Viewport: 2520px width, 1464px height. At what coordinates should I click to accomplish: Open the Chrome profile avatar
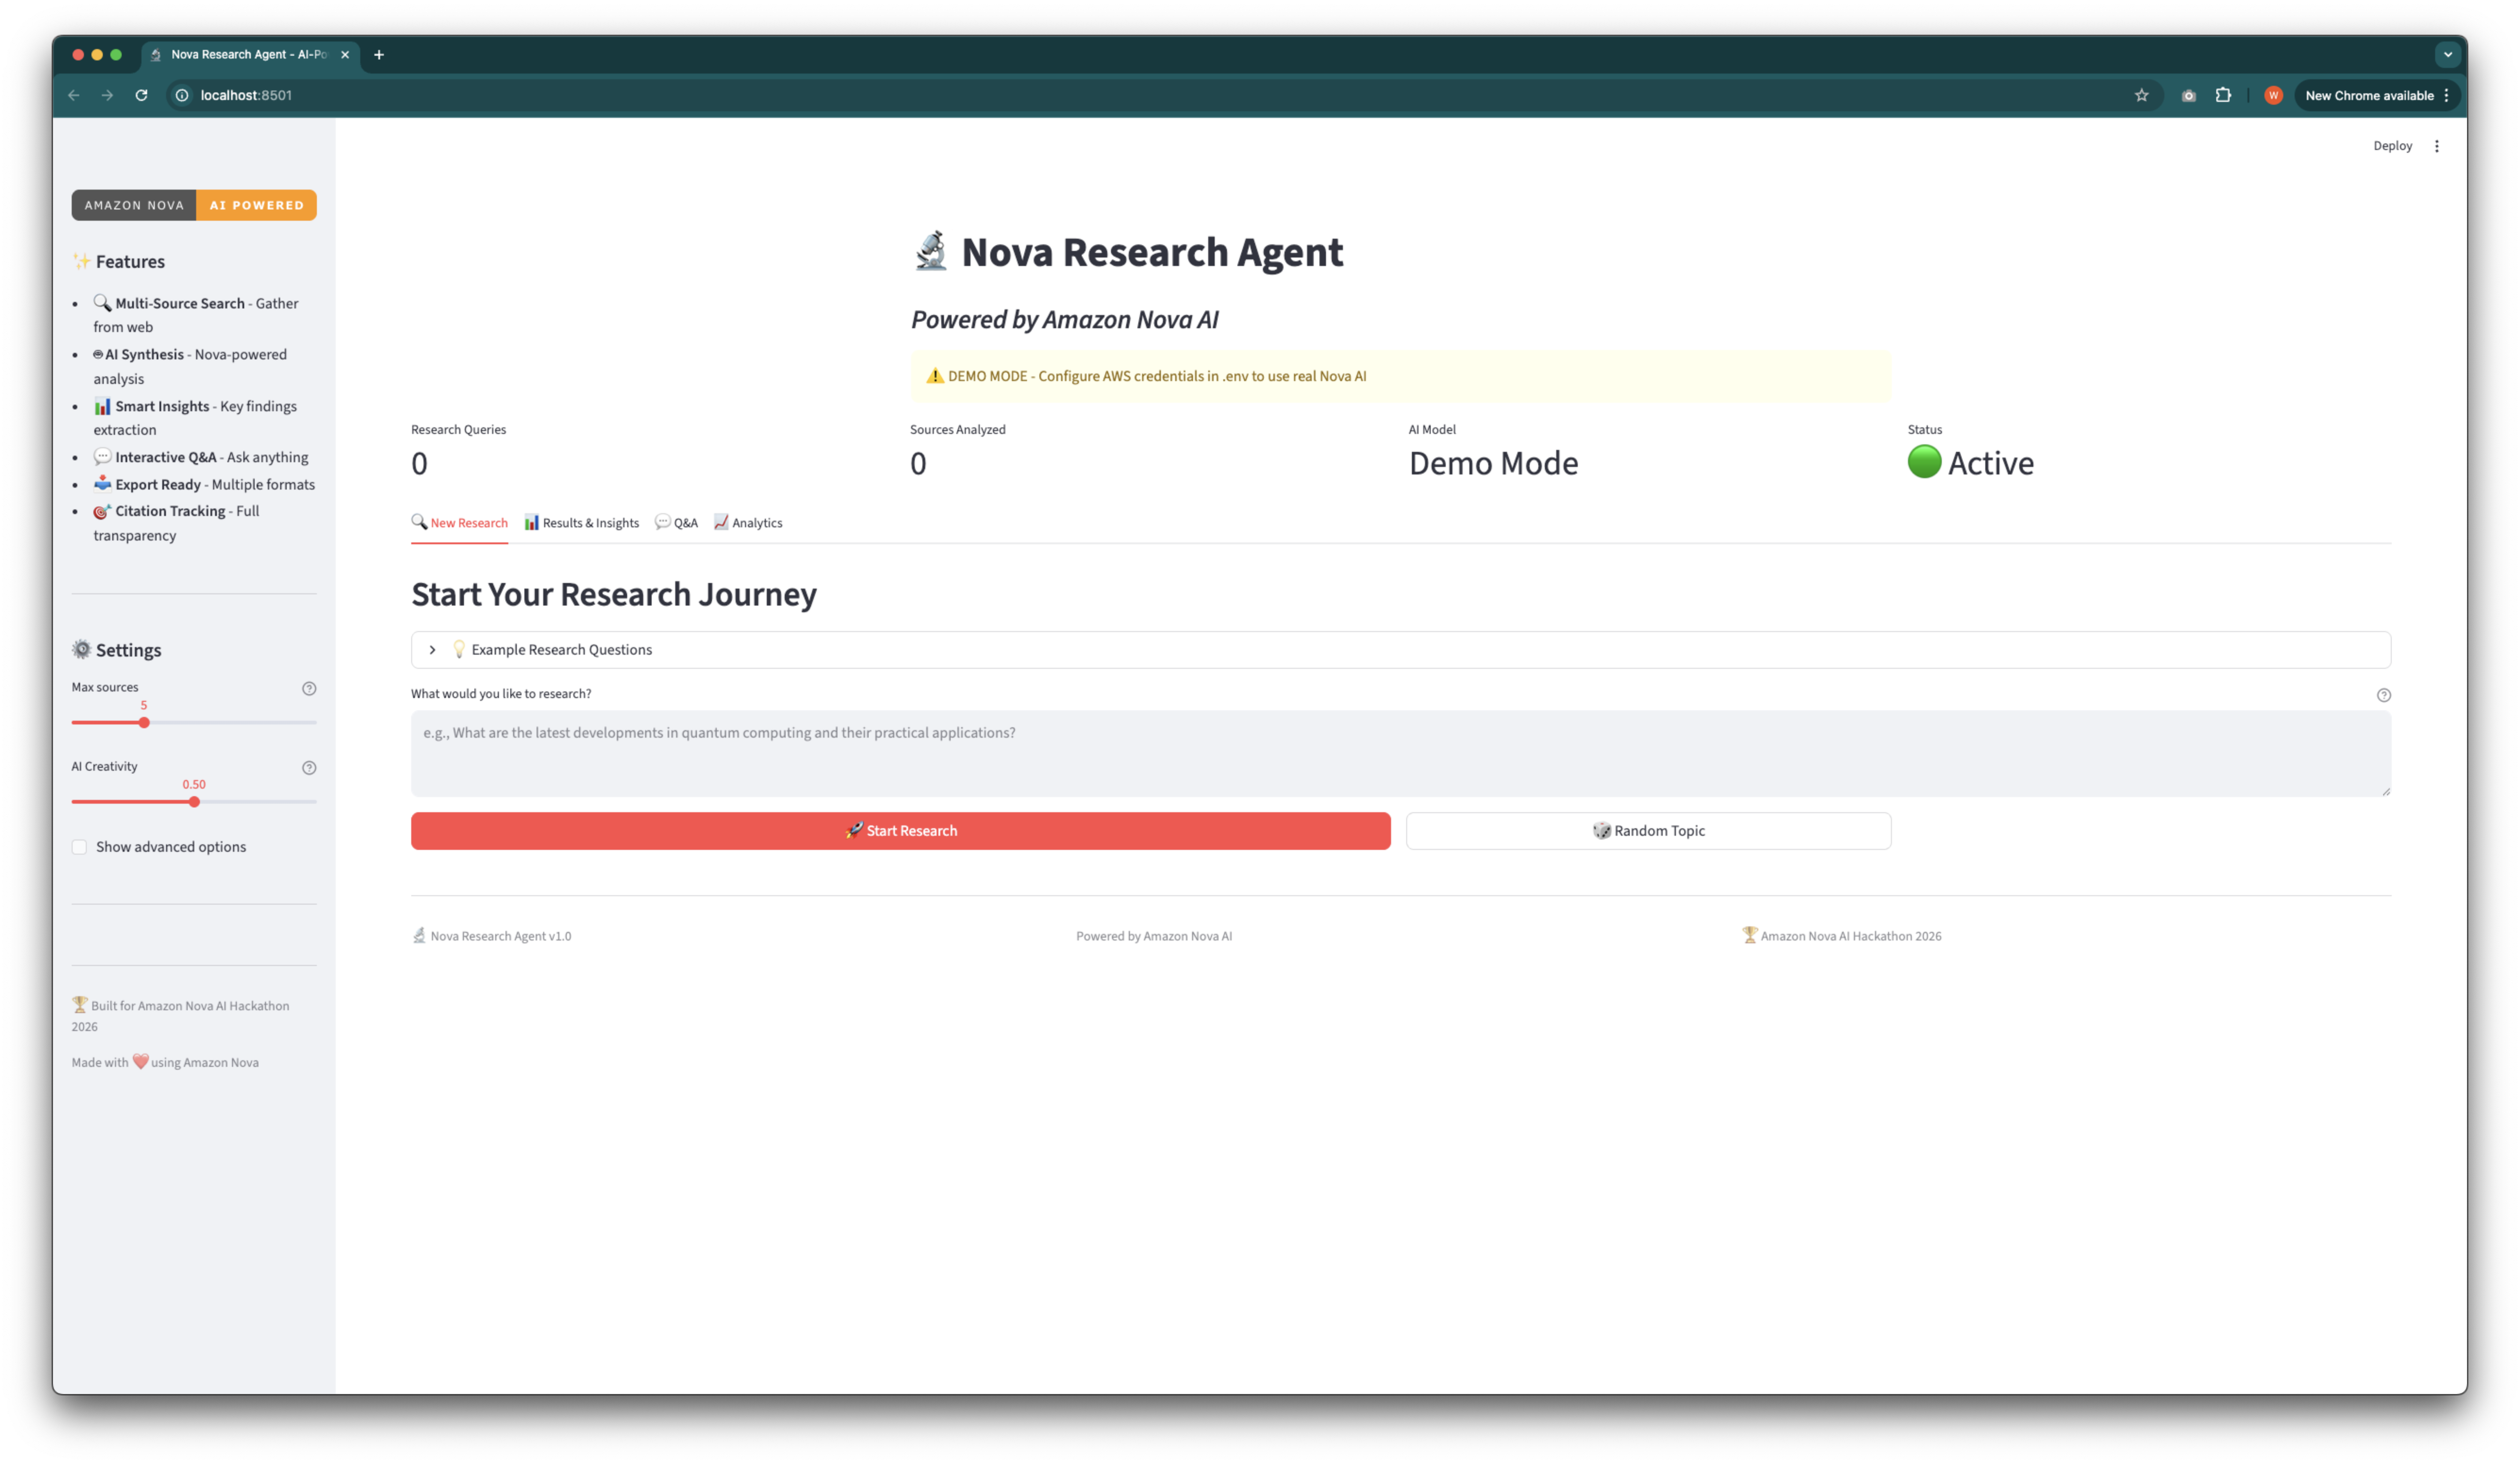(x=2273, y=95)
